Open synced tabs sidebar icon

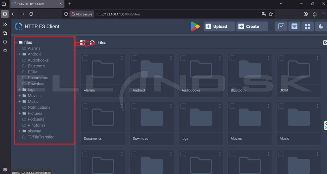[5, 33]
